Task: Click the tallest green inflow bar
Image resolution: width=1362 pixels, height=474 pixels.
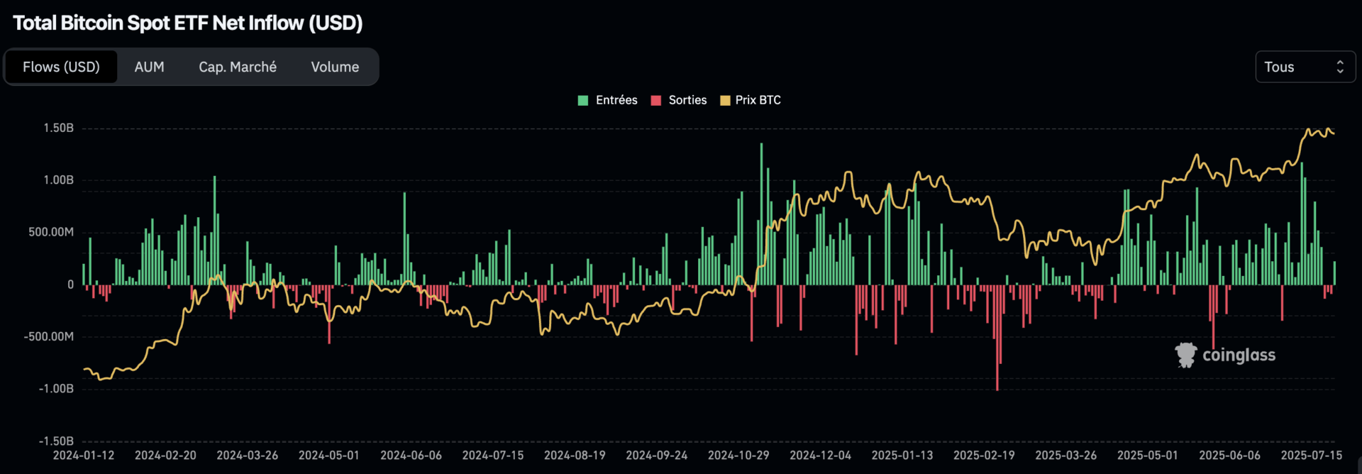Action: pyautogui.click(x=762, y=213)
